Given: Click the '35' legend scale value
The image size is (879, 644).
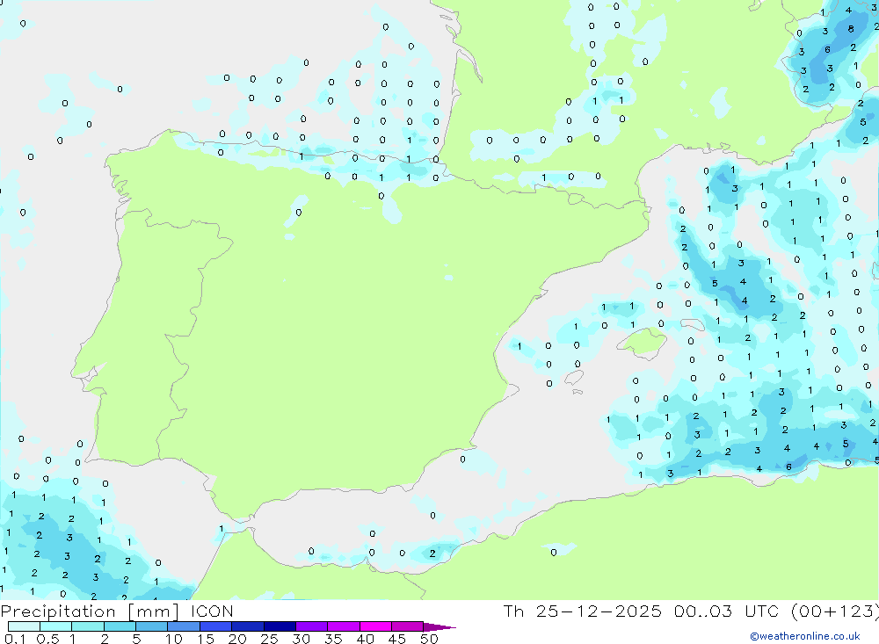Looking at the screenshot, I should (x=333, y=639).
